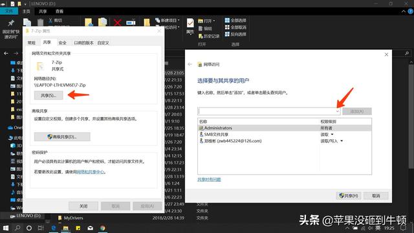This screenshot has height=233, width=414.
Task: Expand the user name combo box arrow
Action: [337, 111]
